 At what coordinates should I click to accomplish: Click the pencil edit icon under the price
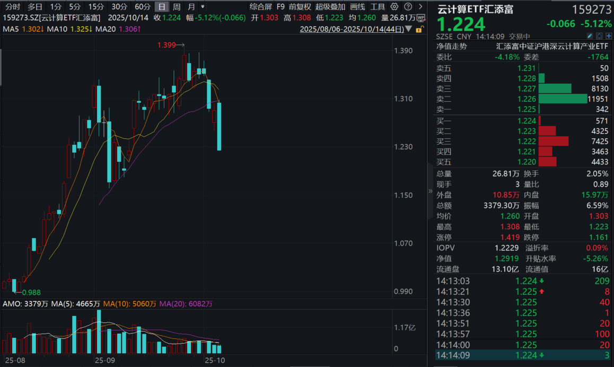(x=590, y=35)
